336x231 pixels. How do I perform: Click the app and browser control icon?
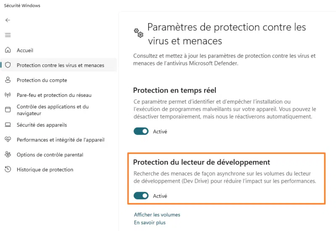[8, 110]
